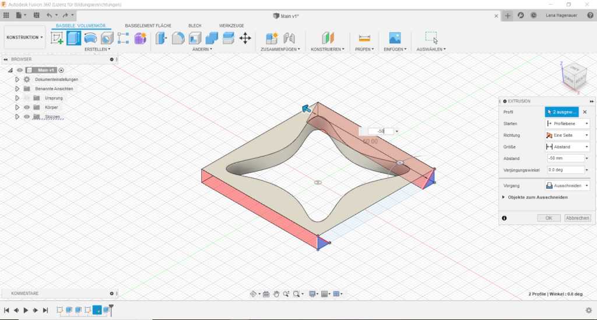Click Abbrechen in Extrusion dialog
The image size is (597, 320).
click(x=577, y=218)
